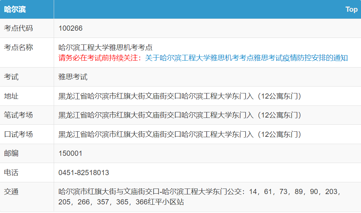Click the Top link in header
Image resolution: width=361 pixels, height=213 pixels.
click(x=351, y=9)
